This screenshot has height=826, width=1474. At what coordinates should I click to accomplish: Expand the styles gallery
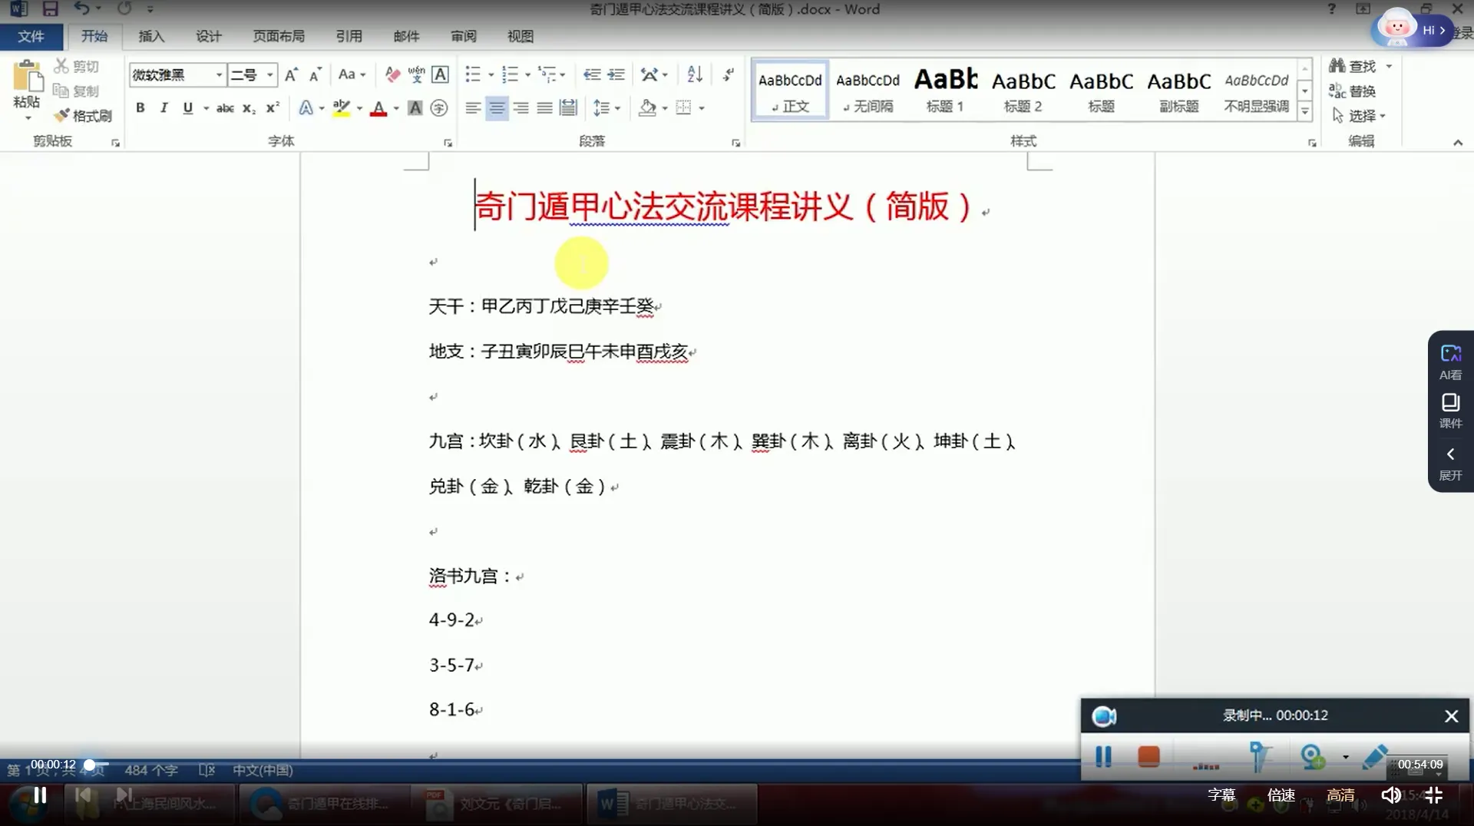(x=1304, y=110)
